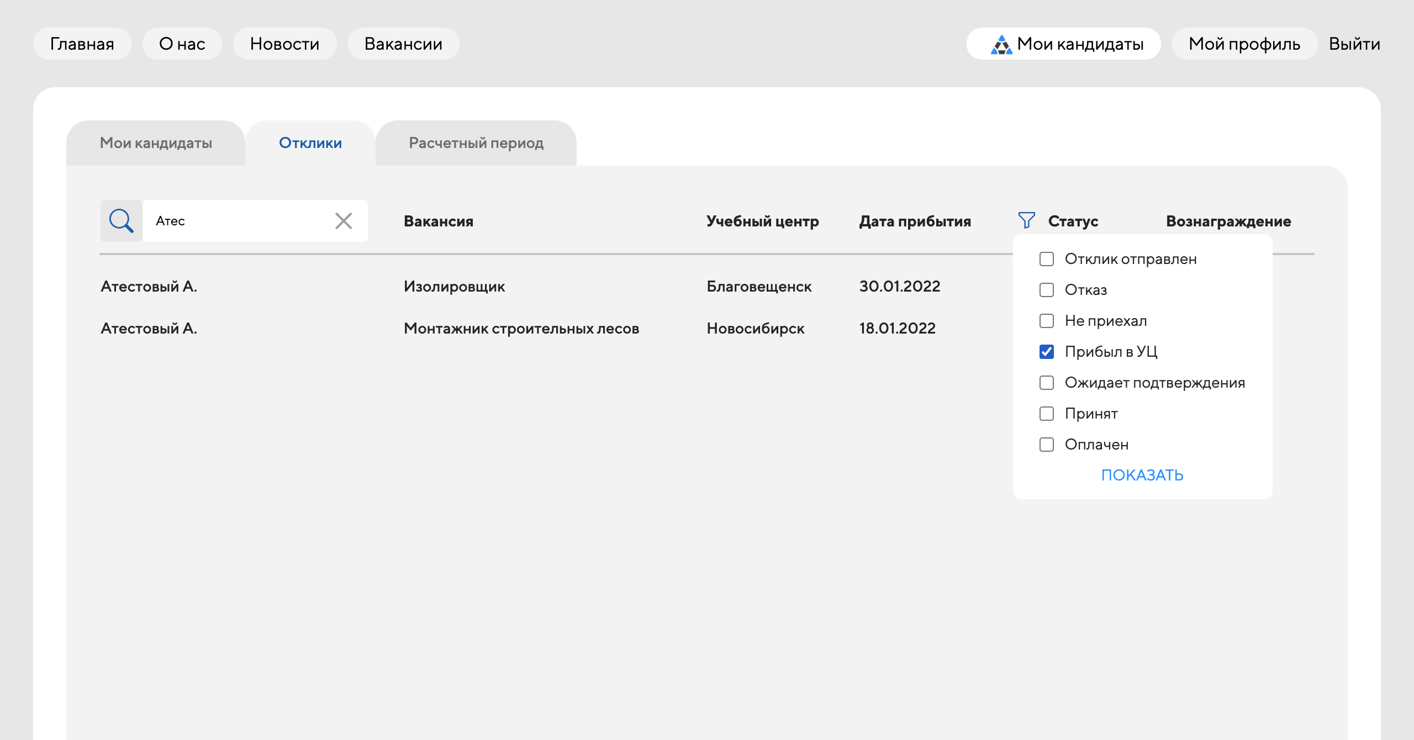This screenshot has width=1414, height=740.
Task: Navigate to Вакансии
Action: tap(403, 44)
